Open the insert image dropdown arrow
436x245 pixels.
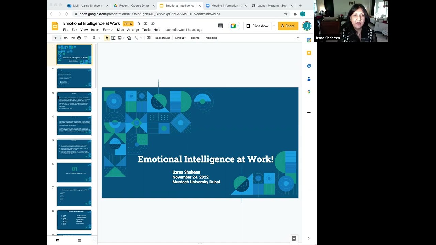[x=124, y=38]
